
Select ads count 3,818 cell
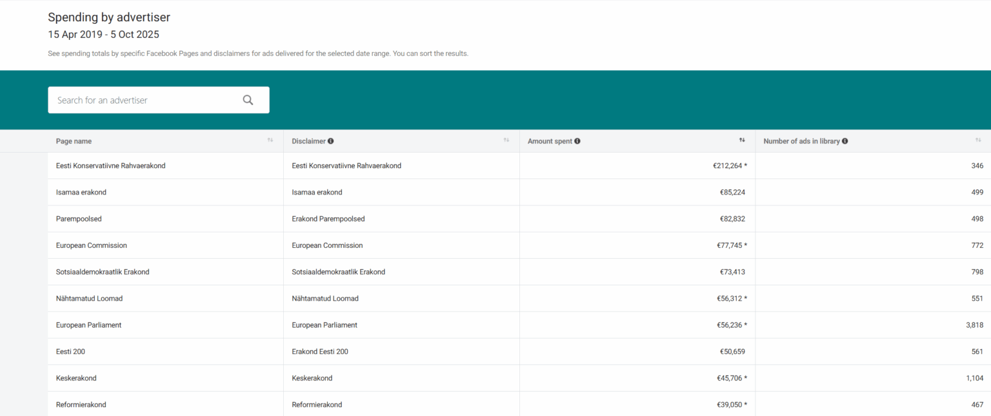873,325
